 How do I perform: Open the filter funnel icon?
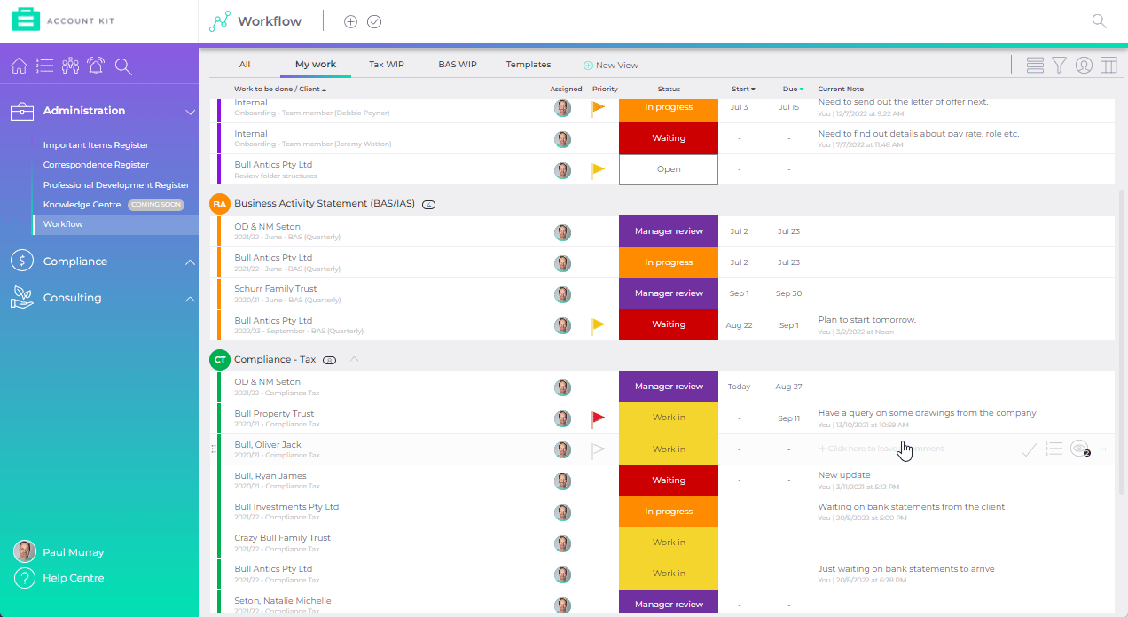click(1059, 65)
